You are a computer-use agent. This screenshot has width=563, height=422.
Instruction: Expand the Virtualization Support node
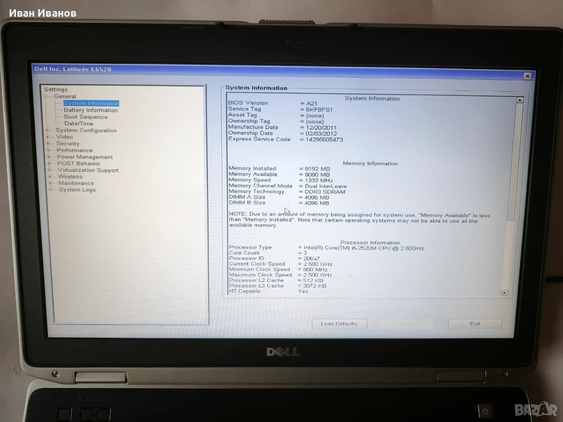[x=50, y=170]
